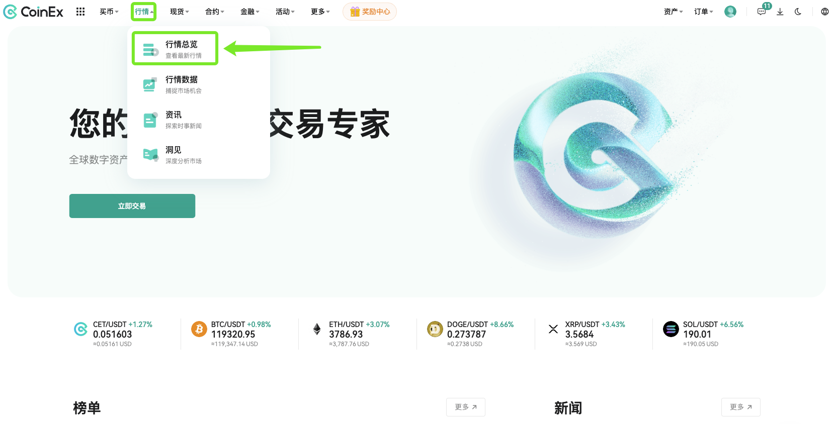The height and width of the screenshot is (424, 835).
Task: Expand the 合约 dropdown
Action: point(215,12)
